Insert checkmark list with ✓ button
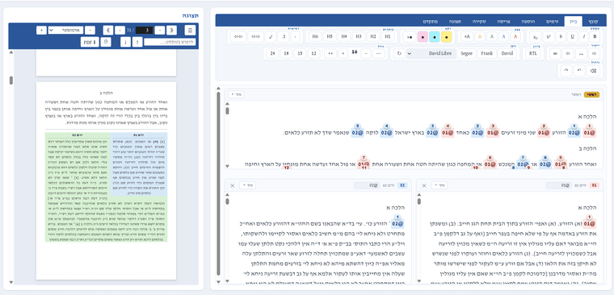This screenshot has width=614, height=295. point(271,37)
